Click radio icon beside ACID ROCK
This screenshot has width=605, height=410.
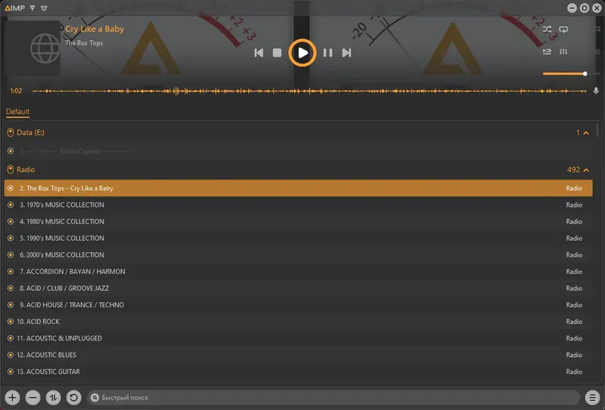coord(11,322)
